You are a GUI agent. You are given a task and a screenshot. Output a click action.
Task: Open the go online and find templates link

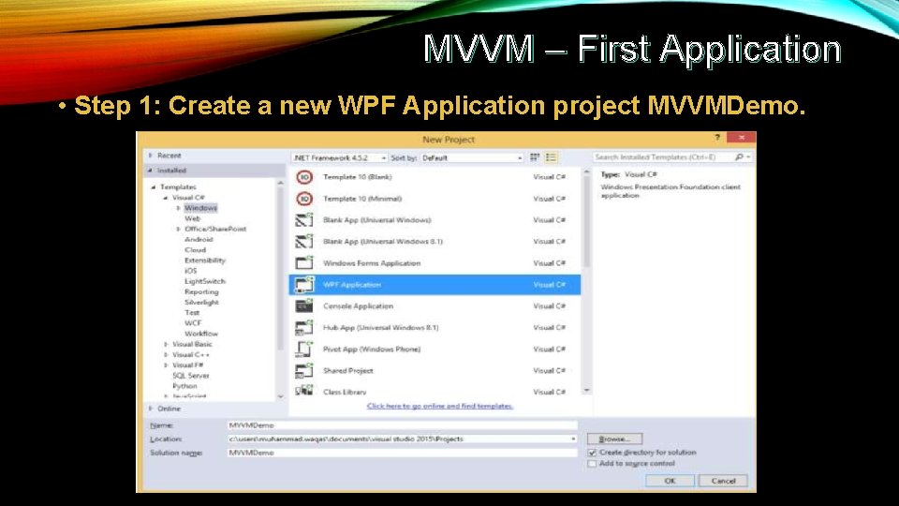click(x=440, y=406)
